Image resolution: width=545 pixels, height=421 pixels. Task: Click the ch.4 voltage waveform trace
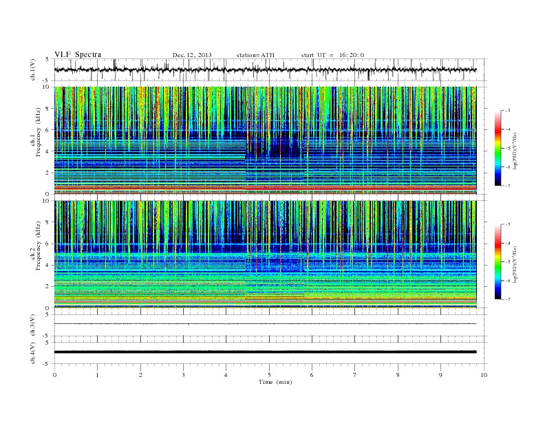(265, 352)
